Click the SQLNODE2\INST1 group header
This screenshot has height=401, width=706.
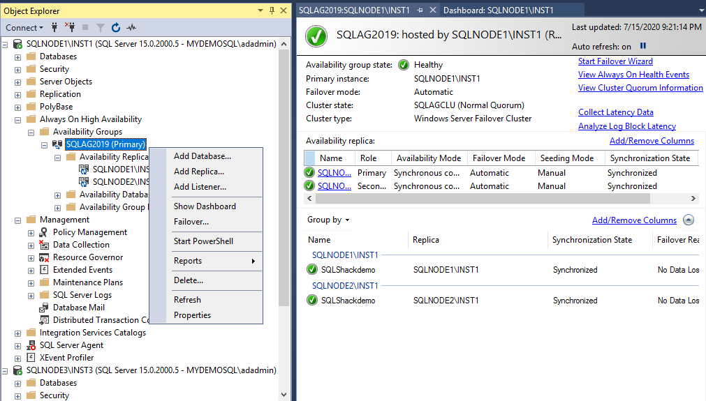[345, 286]
